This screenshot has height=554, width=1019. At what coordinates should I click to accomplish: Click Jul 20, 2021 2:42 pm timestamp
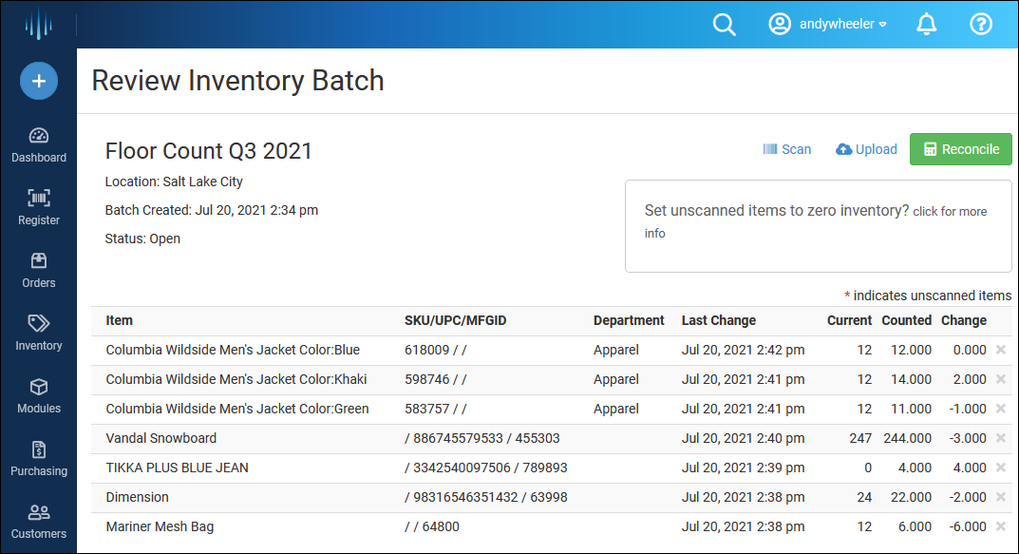pyautogui.click(x=743, y=350)
